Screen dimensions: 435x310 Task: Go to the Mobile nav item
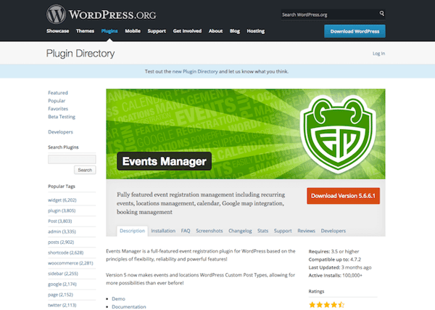[133, 30]
